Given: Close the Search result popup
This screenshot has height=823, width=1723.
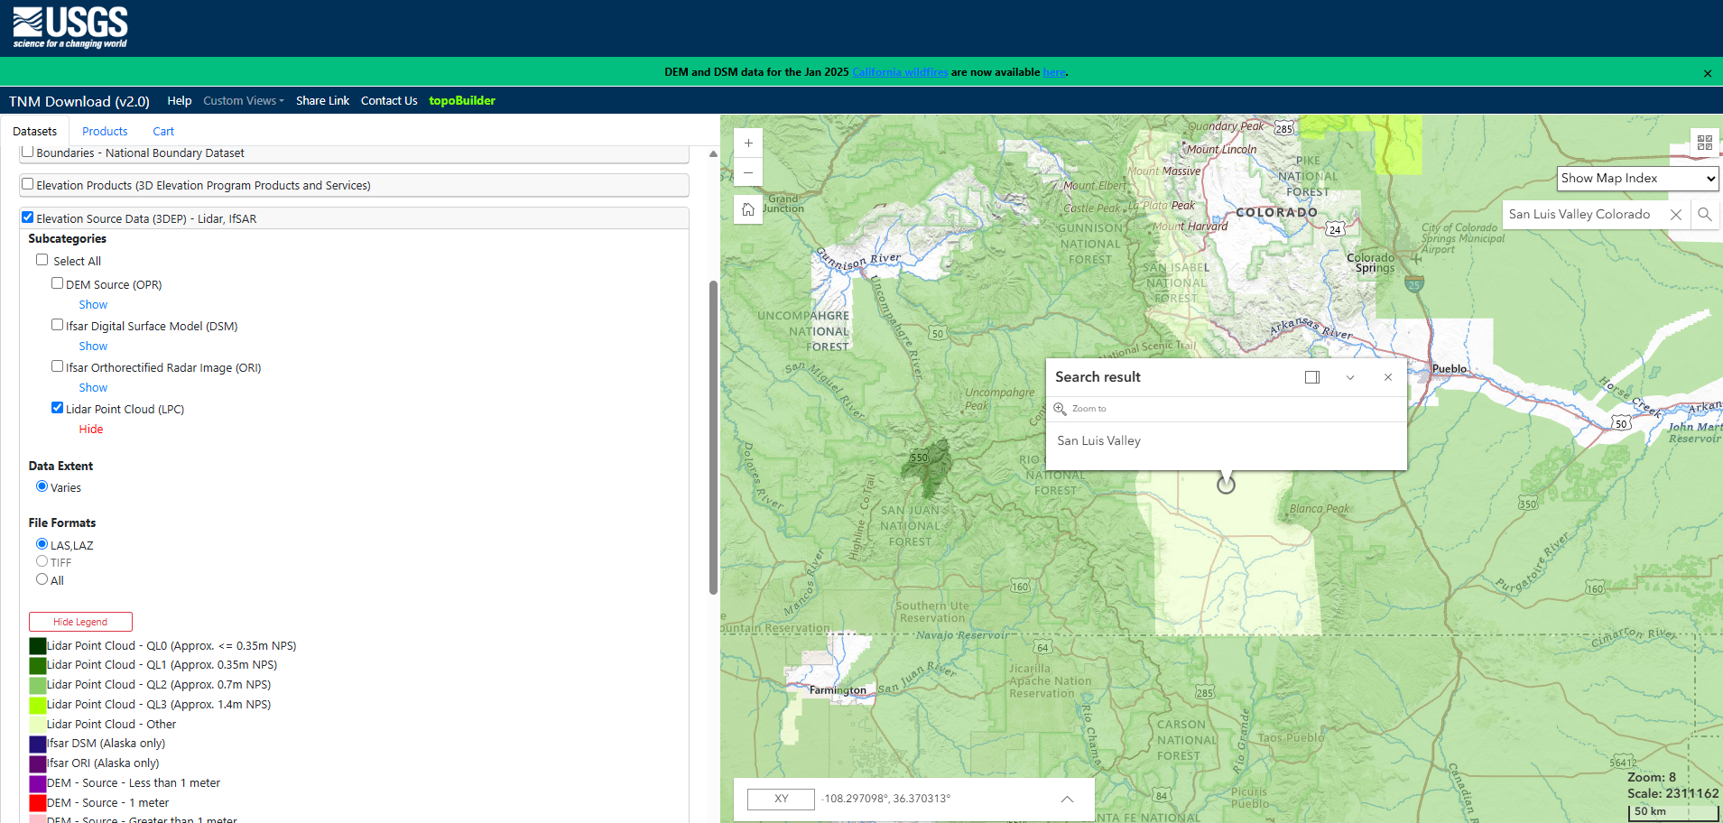Looking at the screenshot, I should [1388, 377].
